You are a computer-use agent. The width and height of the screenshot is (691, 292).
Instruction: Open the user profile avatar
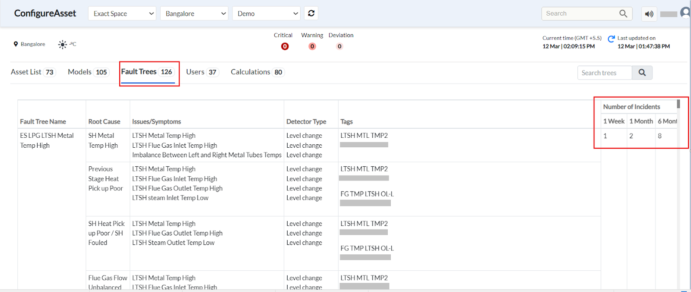685,13
